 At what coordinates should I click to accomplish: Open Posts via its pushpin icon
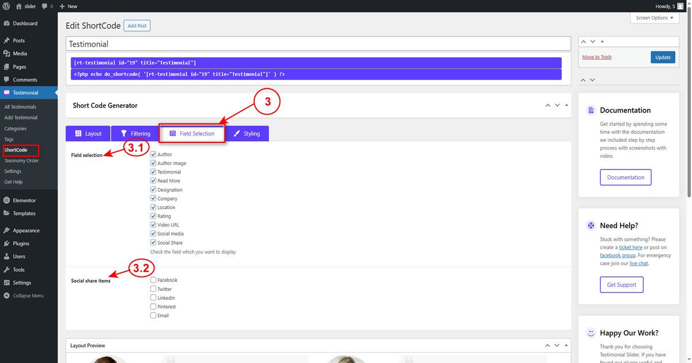pos(6,41)
